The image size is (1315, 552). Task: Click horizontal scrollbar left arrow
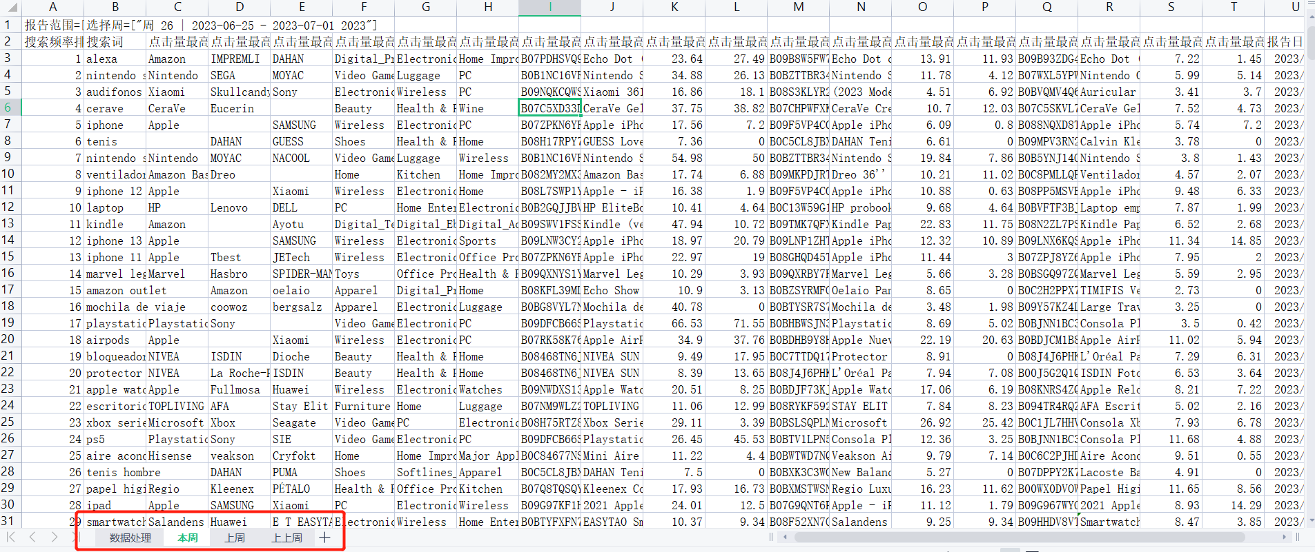[785, 537]
